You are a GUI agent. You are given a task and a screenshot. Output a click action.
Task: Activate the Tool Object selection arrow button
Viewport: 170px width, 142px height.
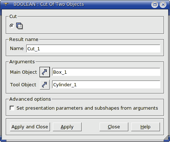(x=45, y=84)
